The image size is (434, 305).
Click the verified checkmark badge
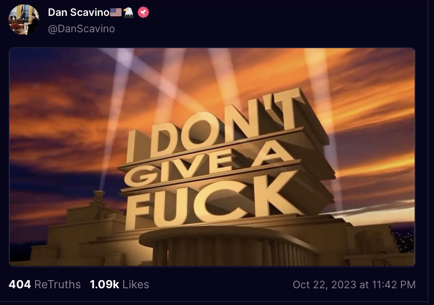tap(143, 13)
